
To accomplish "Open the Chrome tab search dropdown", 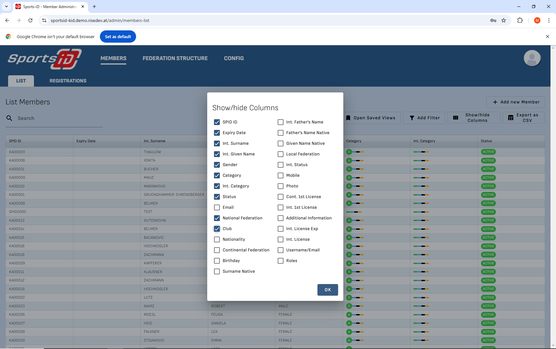I will [x=6, y=6].
